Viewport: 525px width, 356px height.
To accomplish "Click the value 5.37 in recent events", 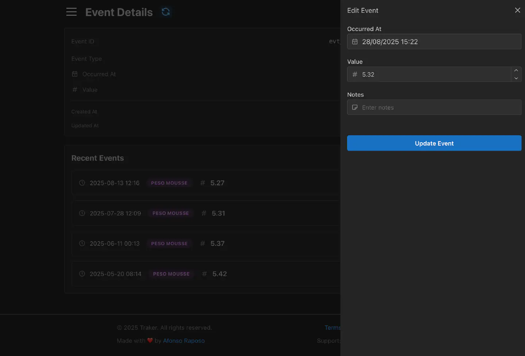I will click(217, 243).
